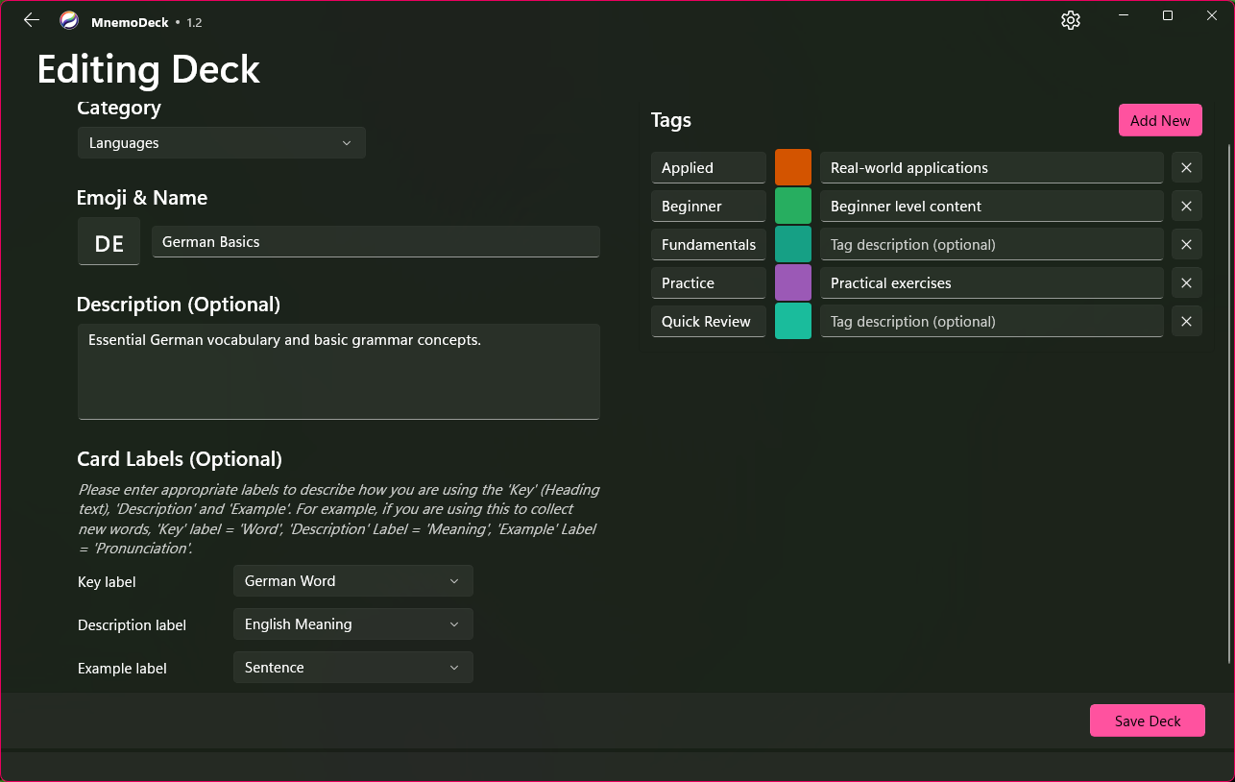The width and height of the screenshot is (1235, 782).
Task: Remove the Applied tag
Action: (x=1186, y=168)
